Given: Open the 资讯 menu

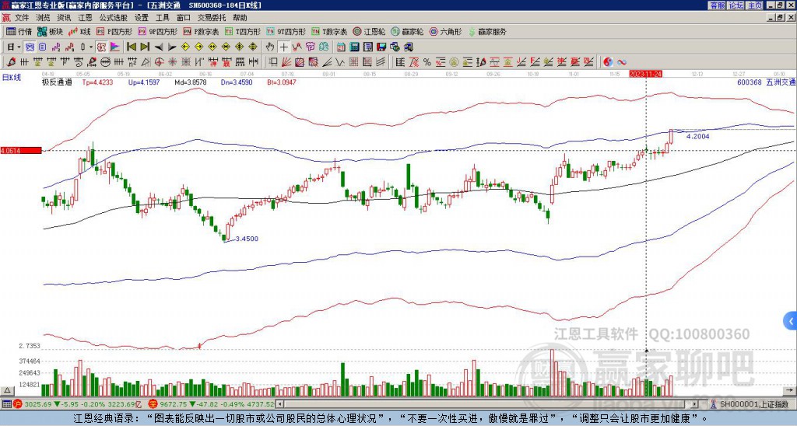Looking at the screenshot, I should [x=64, y=18].
